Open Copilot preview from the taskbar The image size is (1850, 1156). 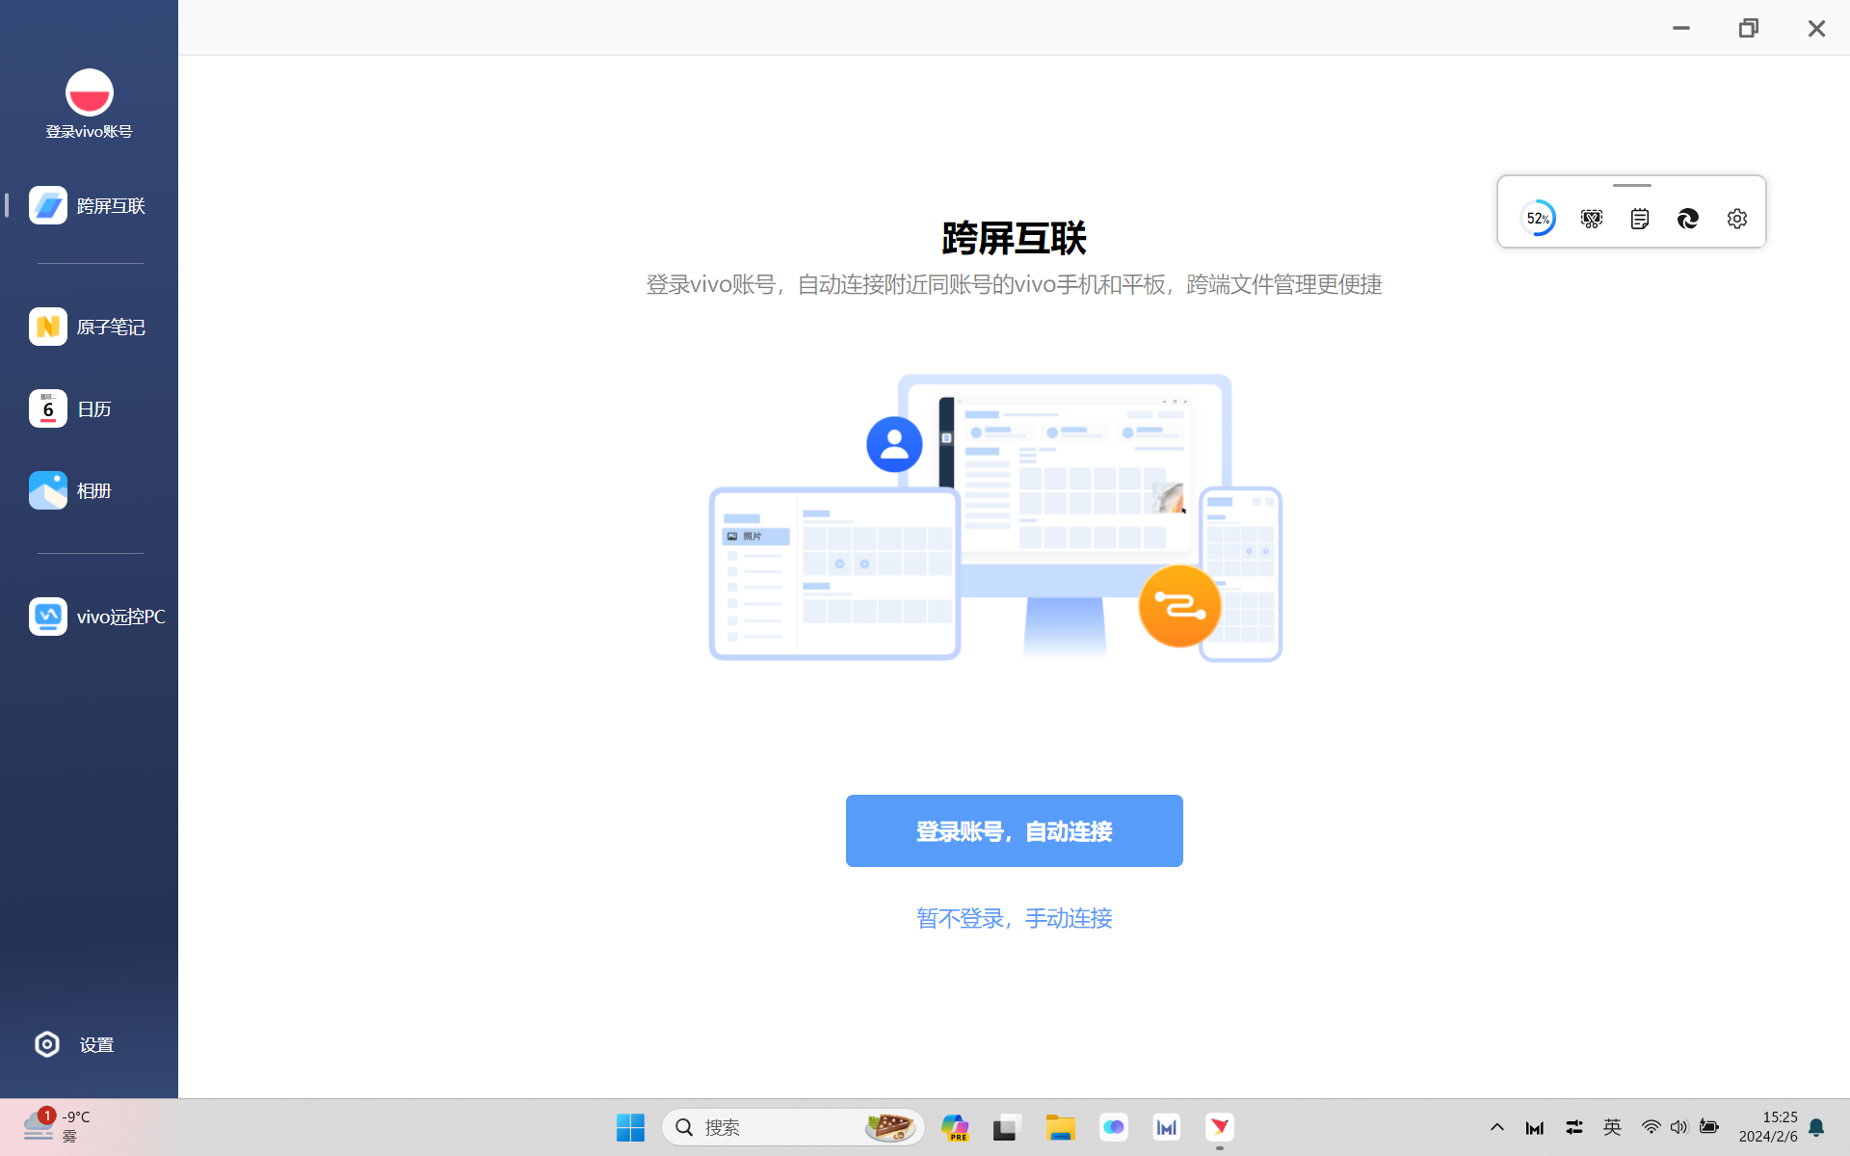click(955, 1127)
